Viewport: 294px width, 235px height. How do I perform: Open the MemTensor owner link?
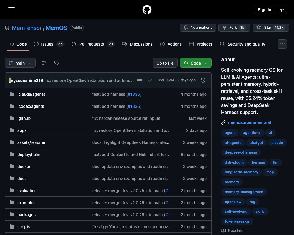point(27,28)
